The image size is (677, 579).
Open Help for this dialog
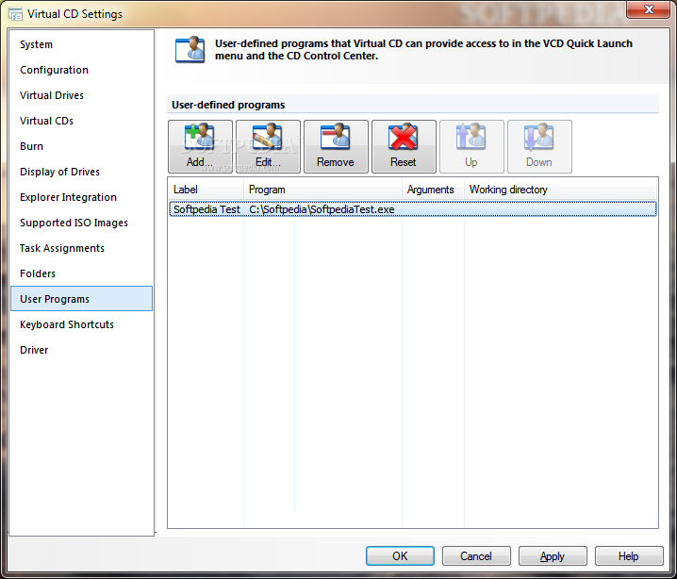pos(629,556)
